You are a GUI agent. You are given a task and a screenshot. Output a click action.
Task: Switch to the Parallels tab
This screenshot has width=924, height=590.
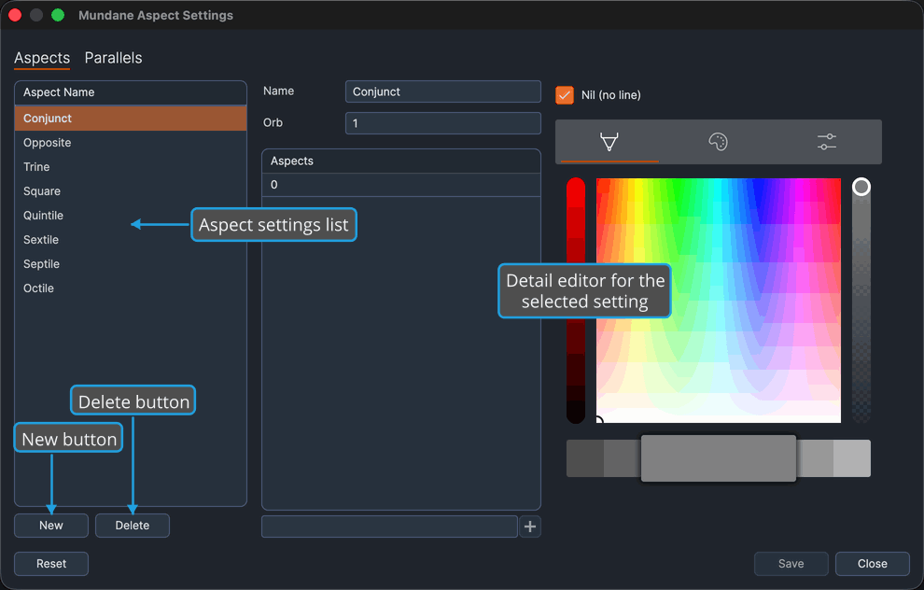click(113, 58)
